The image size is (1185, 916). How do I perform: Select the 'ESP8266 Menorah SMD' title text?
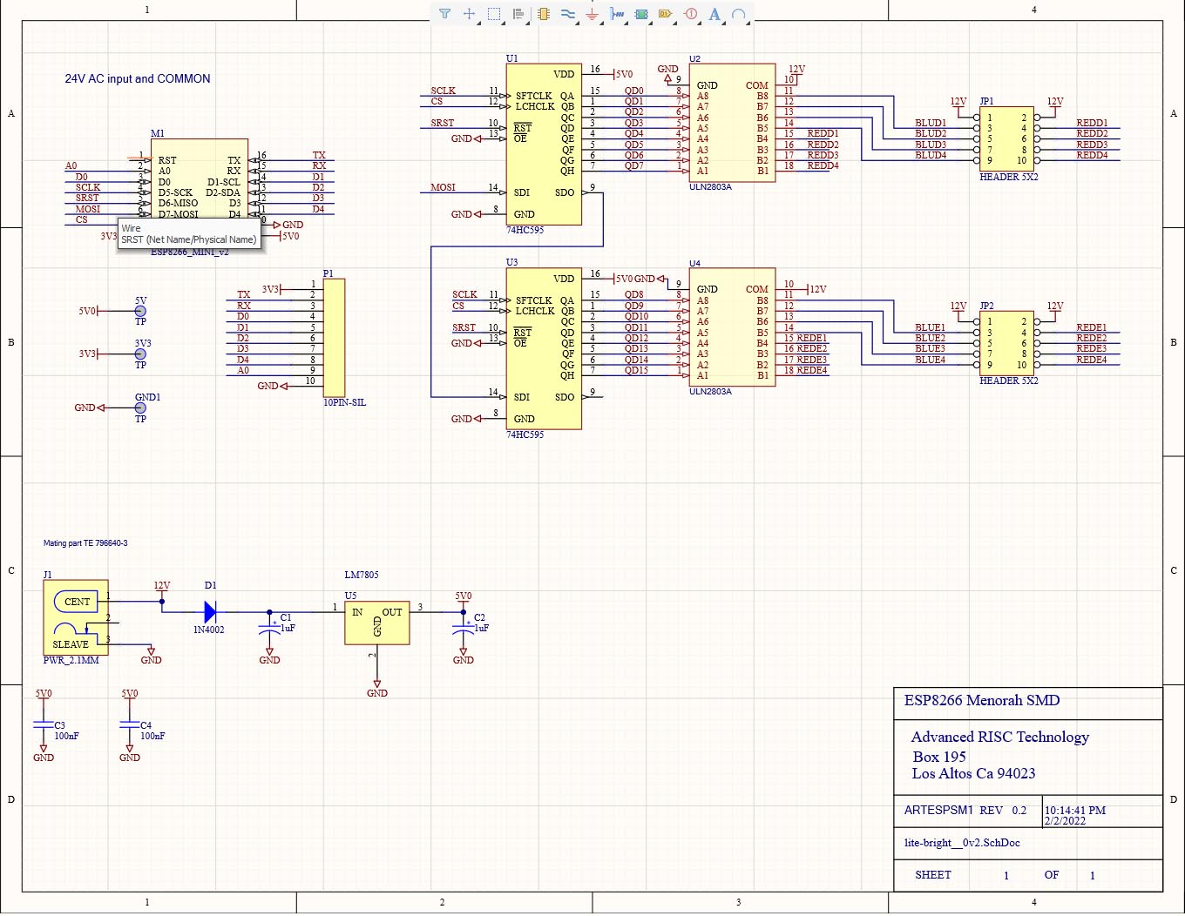[982, 701]
